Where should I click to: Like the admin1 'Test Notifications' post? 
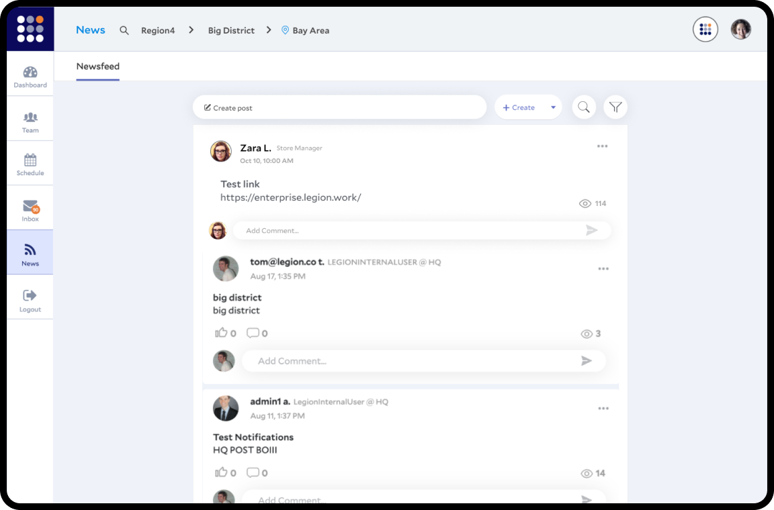(221, 472)
